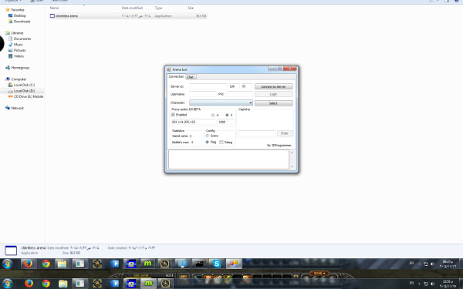463x289 pixels.
Task: Sort by the Date modified column header
Action: 132,8
